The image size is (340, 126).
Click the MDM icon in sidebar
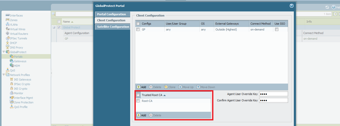point(12,66)
